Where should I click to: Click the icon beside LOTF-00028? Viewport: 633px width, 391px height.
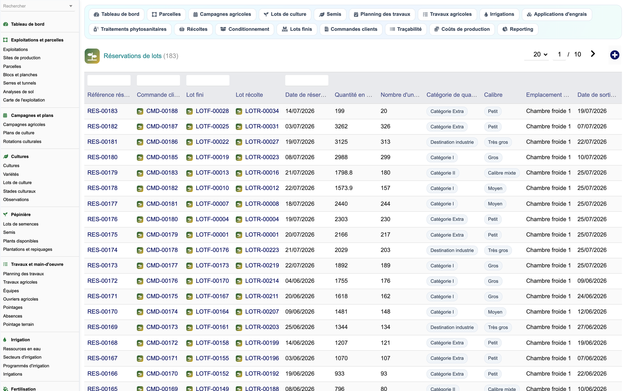(x=189, y=111)
